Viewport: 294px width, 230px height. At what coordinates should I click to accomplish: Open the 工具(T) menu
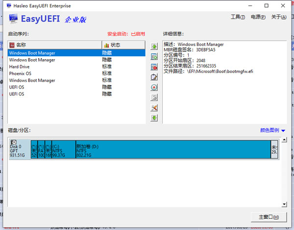point(238,17)
